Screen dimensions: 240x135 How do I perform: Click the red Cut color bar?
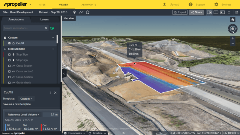[41, 127]
